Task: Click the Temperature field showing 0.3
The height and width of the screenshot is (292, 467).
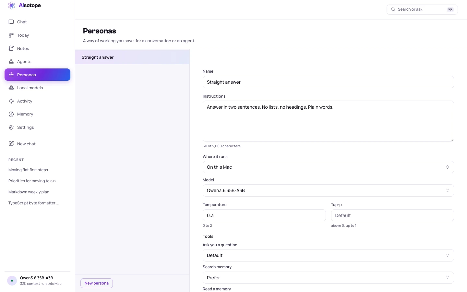Action: point(264,215)
